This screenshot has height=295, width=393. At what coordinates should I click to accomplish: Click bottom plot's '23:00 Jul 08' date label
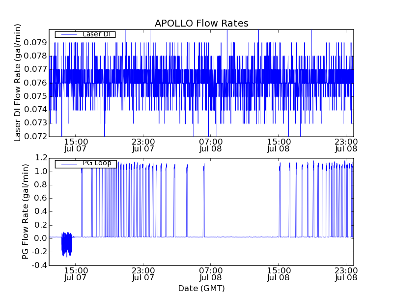[x=346, y=274]
